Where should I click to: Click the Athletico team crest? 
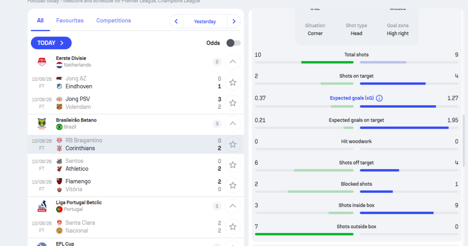coord(59,169)
